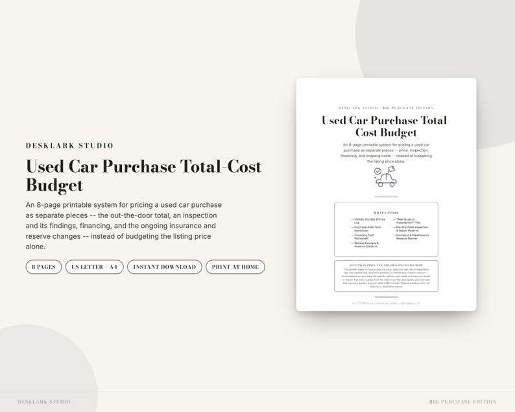Click the cover page header 'DESKLARK STUDIO · BIG PURCHASE EDITION'
The width and height of the screenshot is (515, 412).
tap(386, 108)
